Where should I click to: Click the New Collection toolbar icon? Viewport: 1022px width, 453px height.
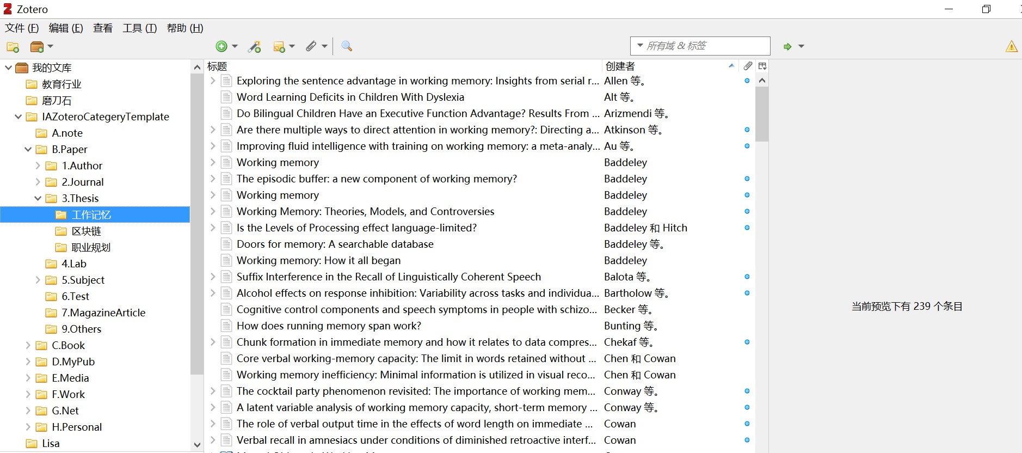13,47
